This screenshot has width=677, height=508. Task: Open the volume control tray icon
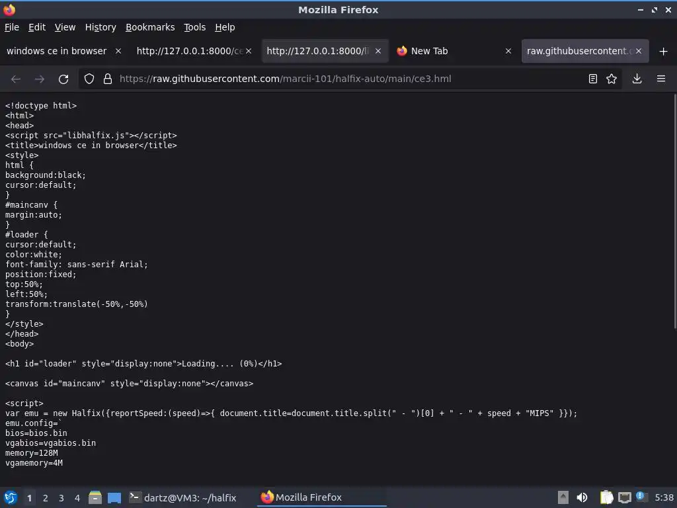(582, 497)
